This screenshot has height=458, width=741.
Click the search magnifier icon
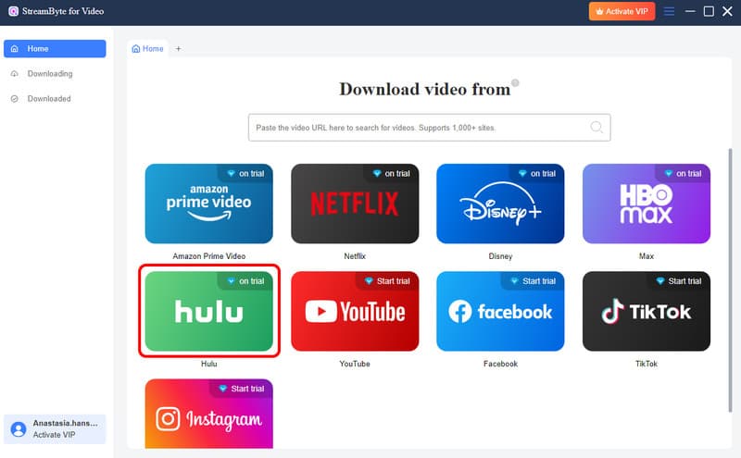[597, 127]
